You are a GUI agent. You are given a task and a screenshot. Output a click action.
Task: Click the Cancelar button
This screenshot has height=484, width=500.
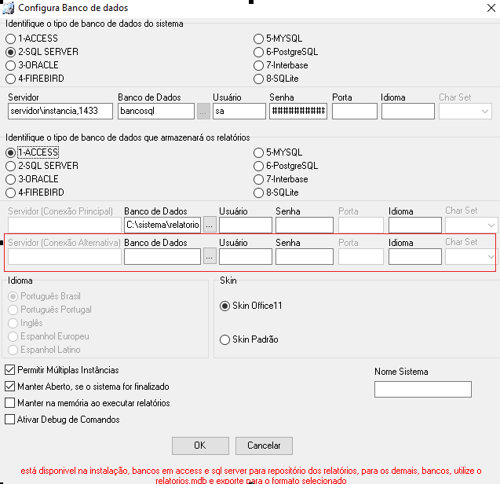tap(264, 445)
